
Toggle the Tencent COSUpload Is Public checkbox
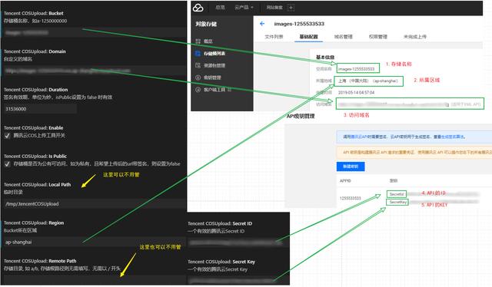7,164
